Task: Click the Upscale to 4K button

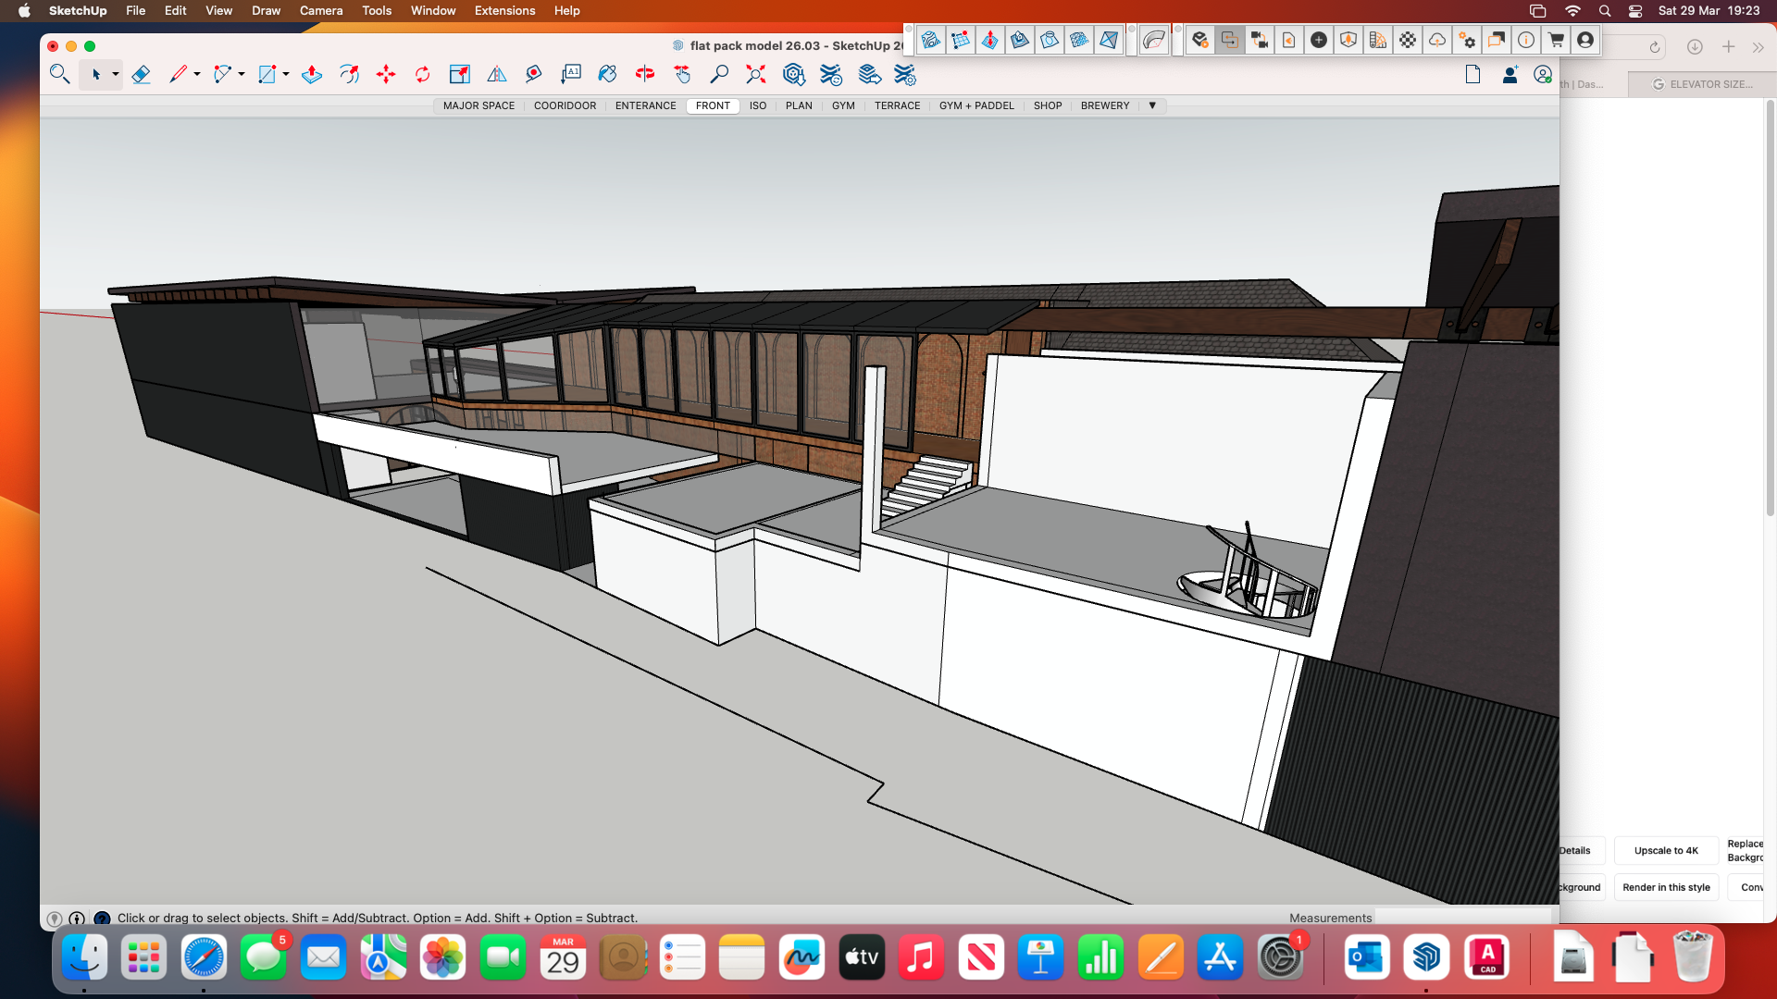Action: (1666, 851)
